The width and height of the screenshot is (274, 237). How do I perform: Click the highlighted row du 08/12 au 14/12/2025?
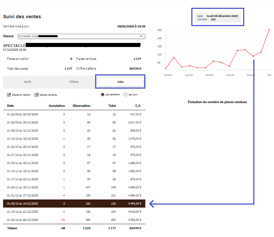point(74,204)
